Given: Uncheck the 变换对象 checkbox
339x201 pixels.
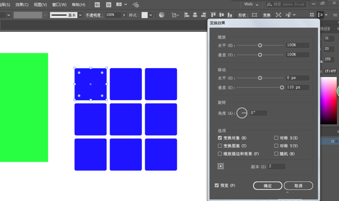Looking at the screenshot, I should pos(220,138).
